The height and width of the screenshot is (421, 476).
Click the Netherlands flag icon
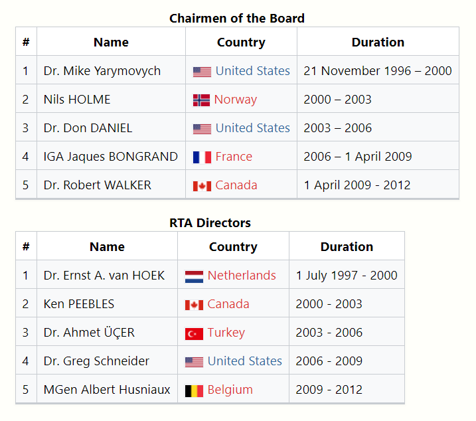[x=194, y=276]
